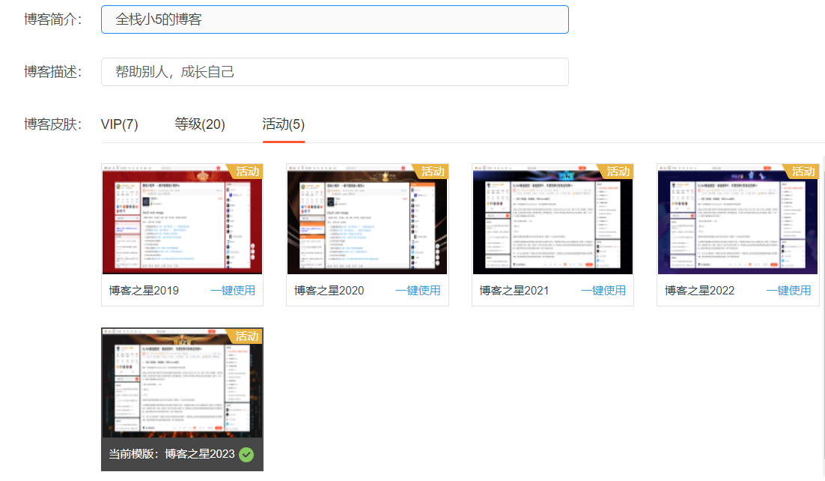Click the 活动 badge on 博客之星2022

pyautogui.click(x=801, y=172)
